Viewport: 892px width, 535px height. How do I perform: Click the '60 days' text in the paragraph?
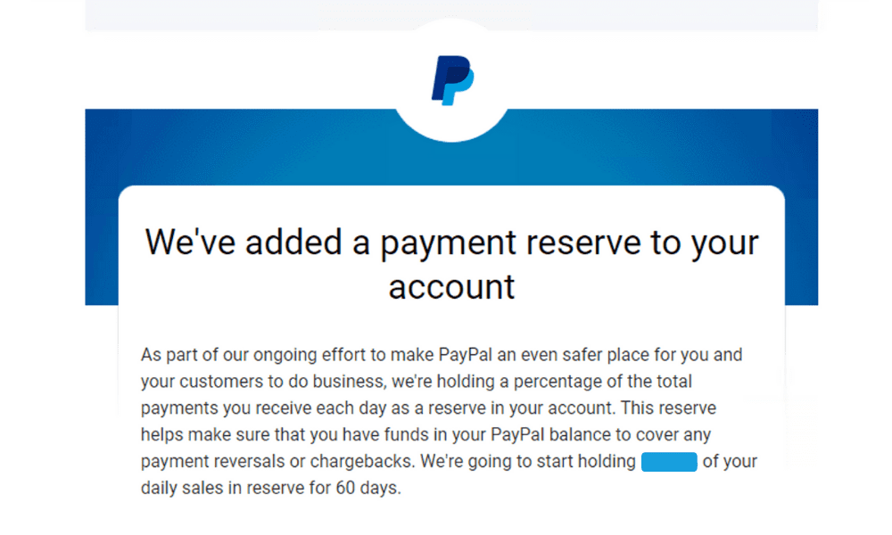tap(368, 488)
